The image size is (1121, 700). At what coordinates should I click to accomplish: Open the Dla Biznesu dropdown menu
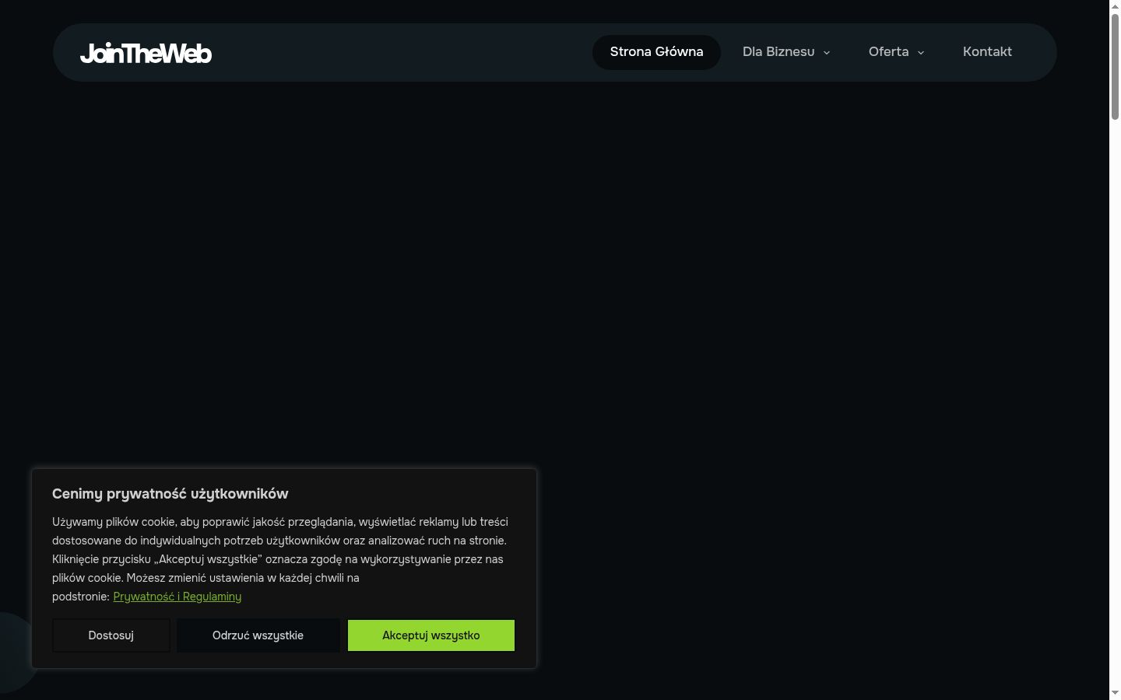tap(786, 52)
